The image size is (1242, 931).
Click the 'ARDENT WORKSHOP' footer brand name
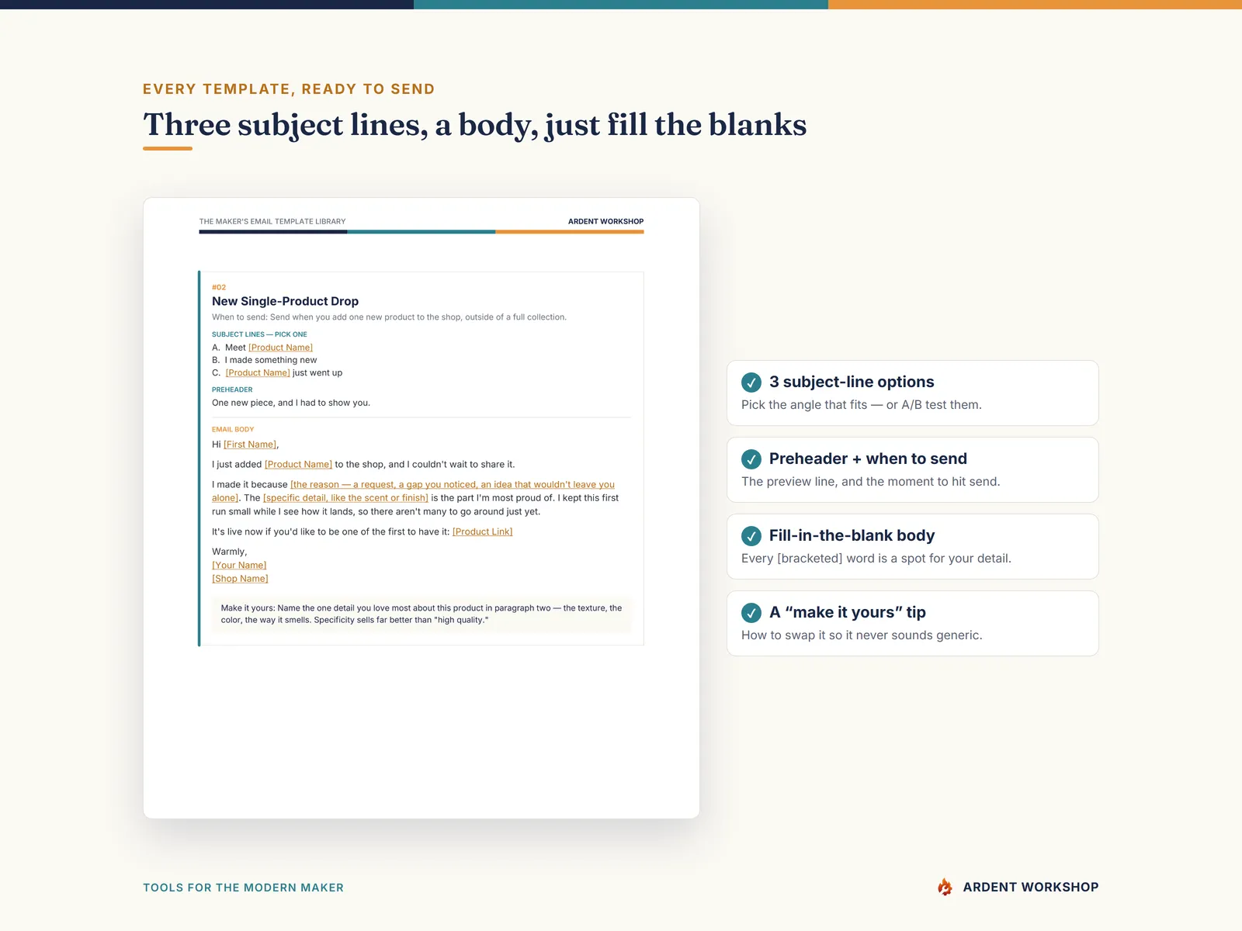1031,887
